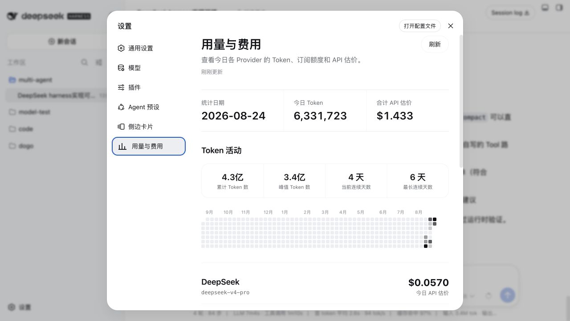Image resolution: width=570 pixels, height=321 pixels.
Task: Click search icon beside 工作区
Action: (84, 62)
